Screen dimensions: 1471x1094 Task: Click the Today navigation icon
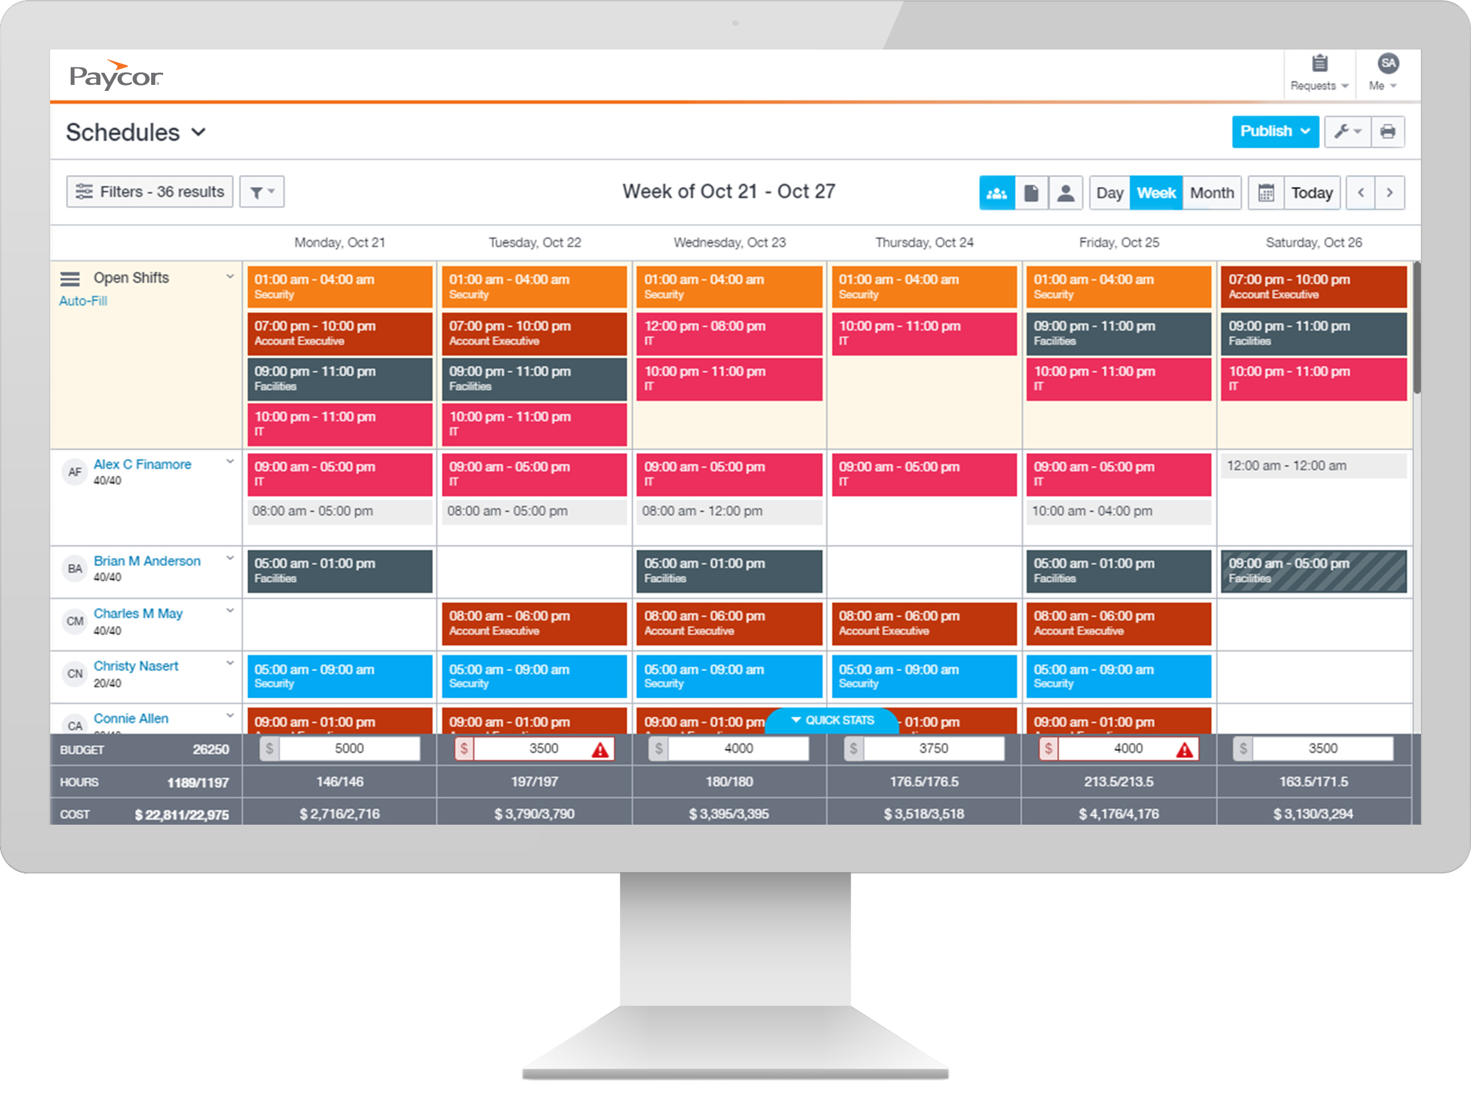pos(1311,192)
